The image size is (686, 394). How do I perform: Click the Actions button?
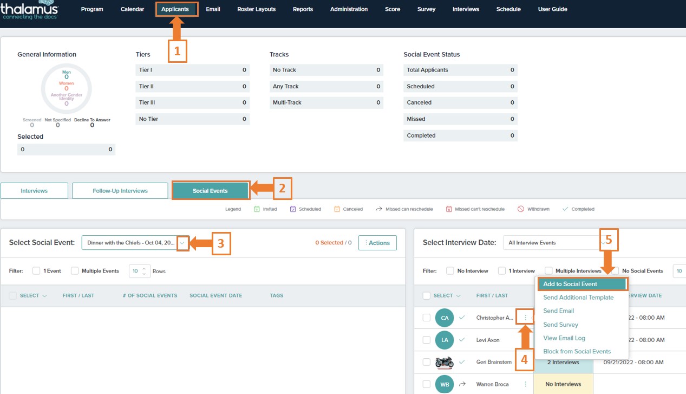point(377,243)
